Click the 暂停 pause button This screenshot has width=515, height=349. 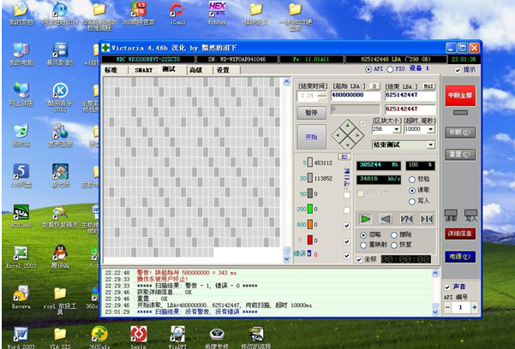click(311, 113)
